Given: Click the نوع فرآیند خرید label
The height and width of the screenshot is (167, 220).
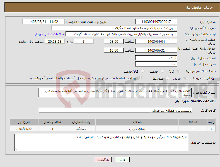Looking at the screenshot, I should coord(204,78).
